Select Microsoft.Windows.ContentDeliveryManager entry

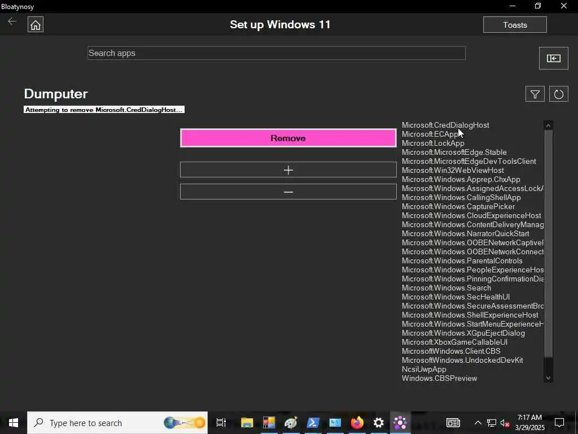click(472, 225)
